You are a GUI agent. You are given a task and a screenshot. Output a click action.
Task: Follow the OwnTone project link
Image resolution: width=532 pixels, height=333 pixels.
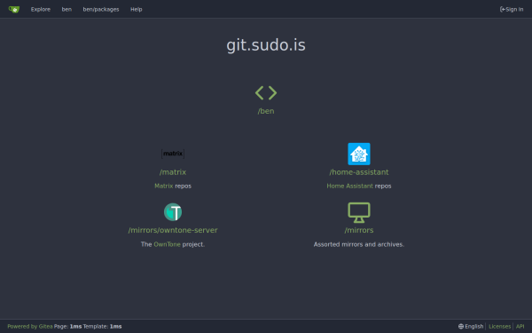(x=167, y=244)
